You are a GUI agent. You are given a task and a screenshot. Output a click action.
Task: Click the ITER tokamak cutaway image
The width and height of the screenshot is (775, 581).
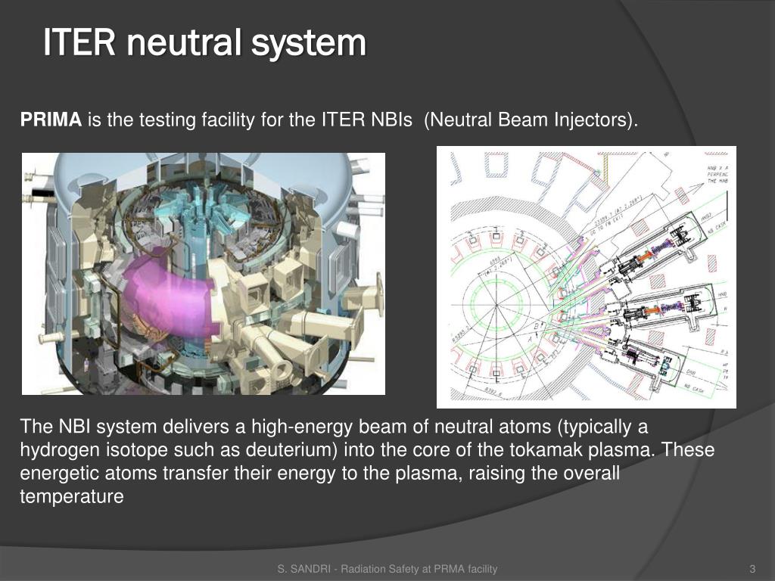click(x=204, y=274)
